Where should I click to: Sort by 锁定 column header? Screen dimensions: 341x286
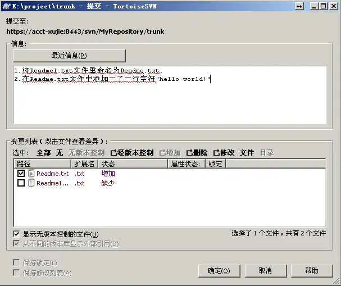tap(216, 164)
